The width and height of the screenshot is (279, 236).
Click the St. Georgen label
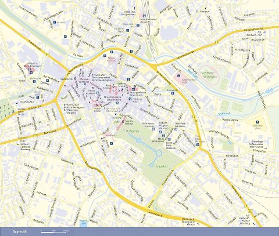[x=202, y=12]
